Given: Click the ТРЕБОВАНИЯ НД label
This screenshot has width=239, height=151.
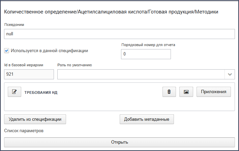Looking at the screenshot, I should [41, 92].
